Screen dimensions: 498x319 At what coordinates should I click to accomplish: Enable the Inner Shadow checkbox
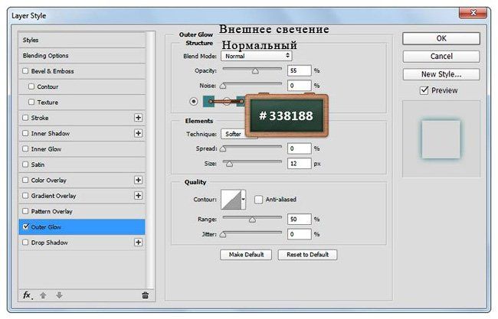[25, 133]
